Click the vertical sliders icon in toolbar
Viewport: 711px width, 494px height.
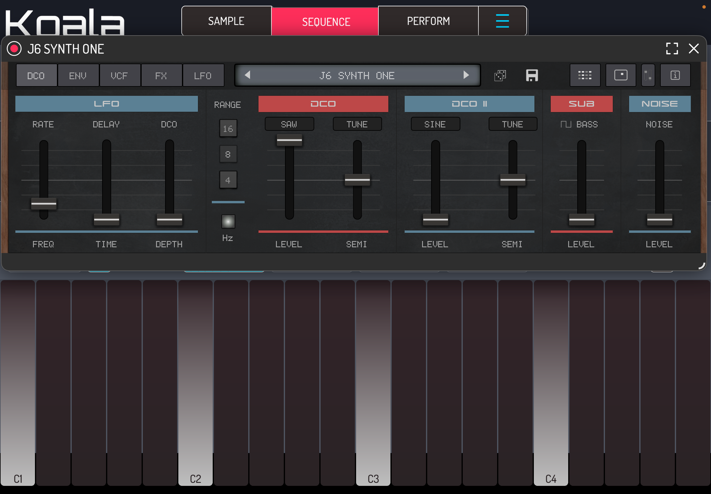(647, 75)
